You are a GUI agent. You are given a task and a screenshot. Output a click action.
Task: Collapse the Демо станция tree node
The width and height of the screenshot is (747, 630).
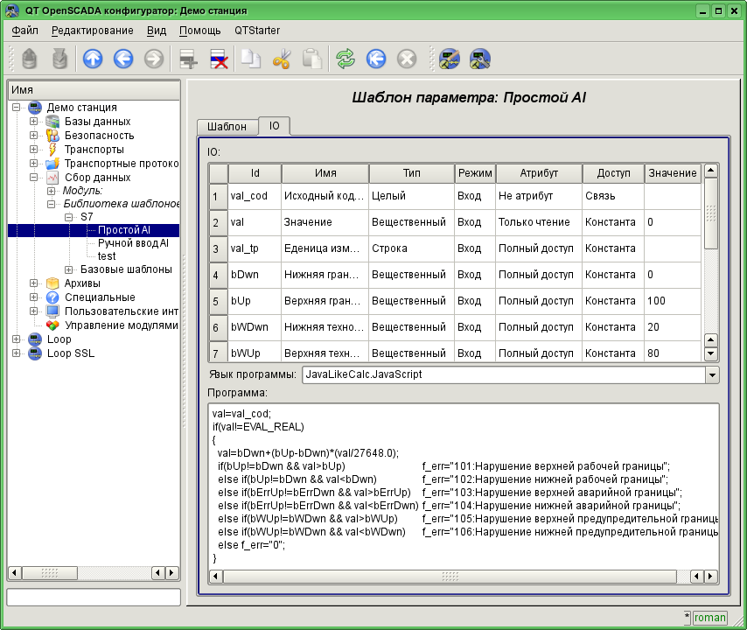point(17,108)
